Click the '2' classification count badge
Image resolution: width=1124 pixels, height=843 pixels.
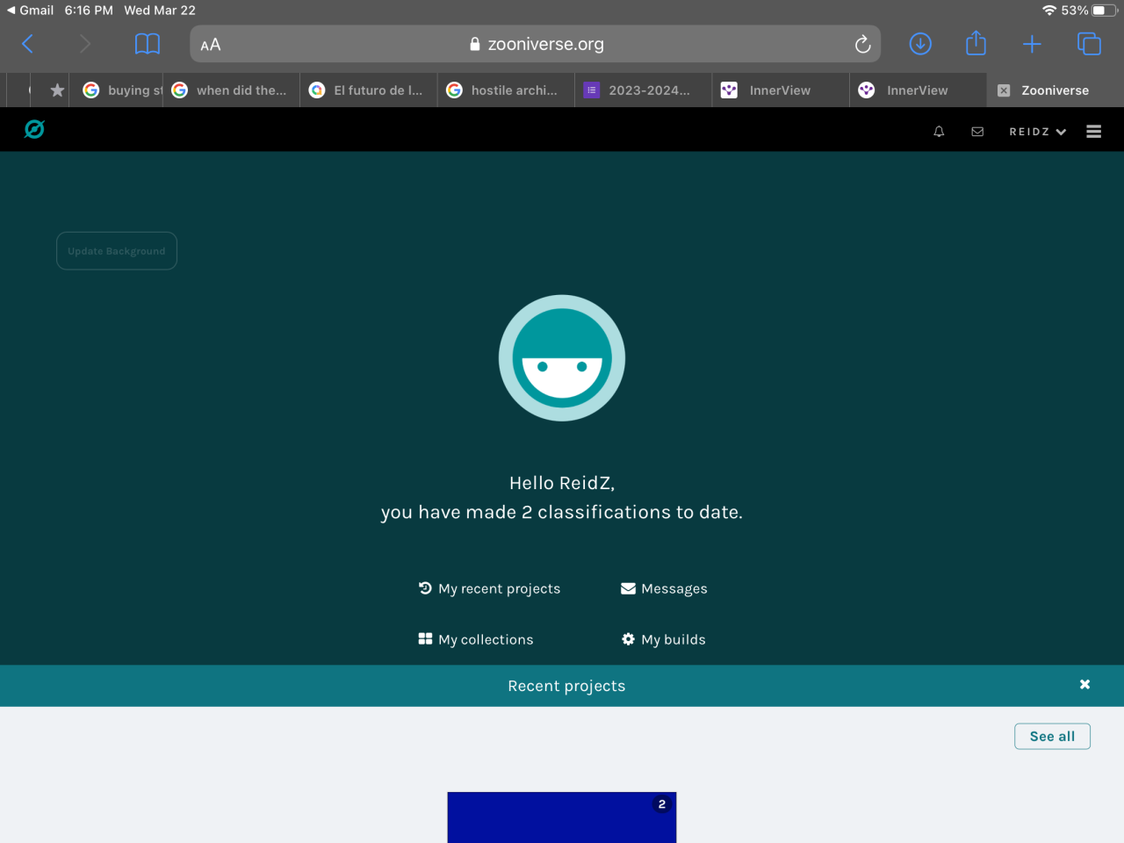click(662, 803)
